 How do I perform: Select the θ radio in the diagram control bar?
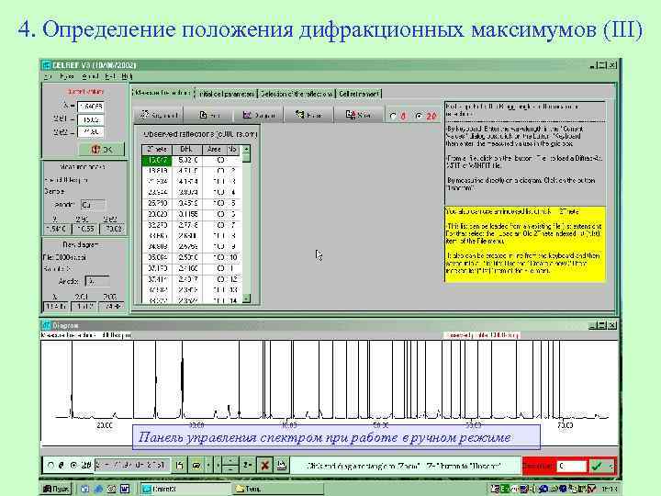pos(51,465)
